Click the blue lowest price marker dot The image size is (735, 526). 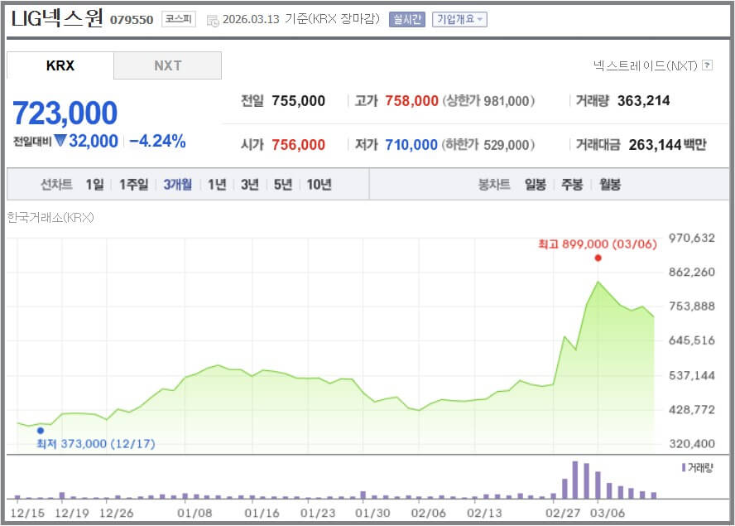pos(41,430)
